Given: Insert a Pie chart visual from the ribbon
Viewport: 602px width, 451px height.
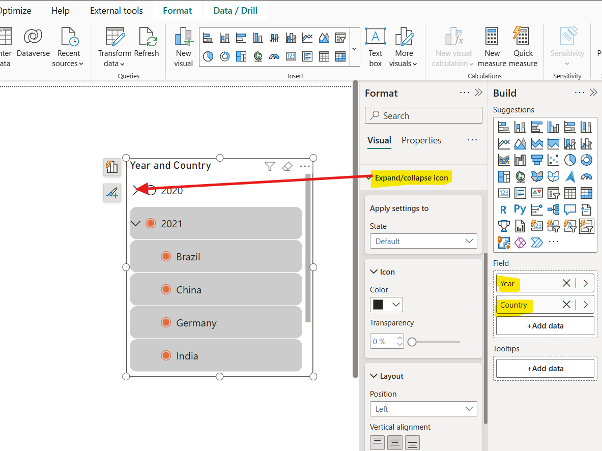Looking at the screenshot, I should (209, 56).
